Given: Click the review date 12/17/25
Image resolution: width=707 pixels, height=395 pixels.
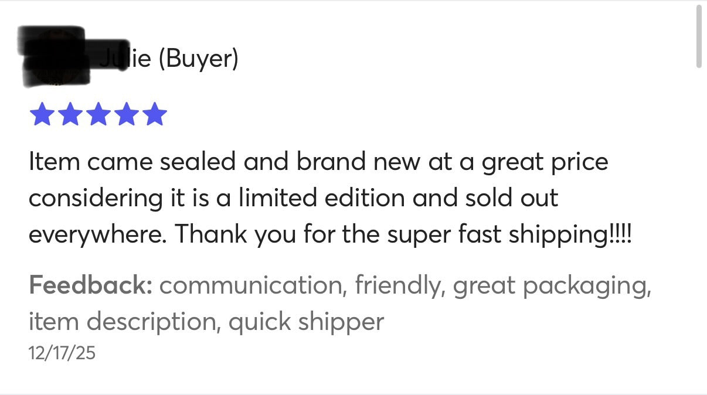Looking at the screenshot, I should coord(62,353).
